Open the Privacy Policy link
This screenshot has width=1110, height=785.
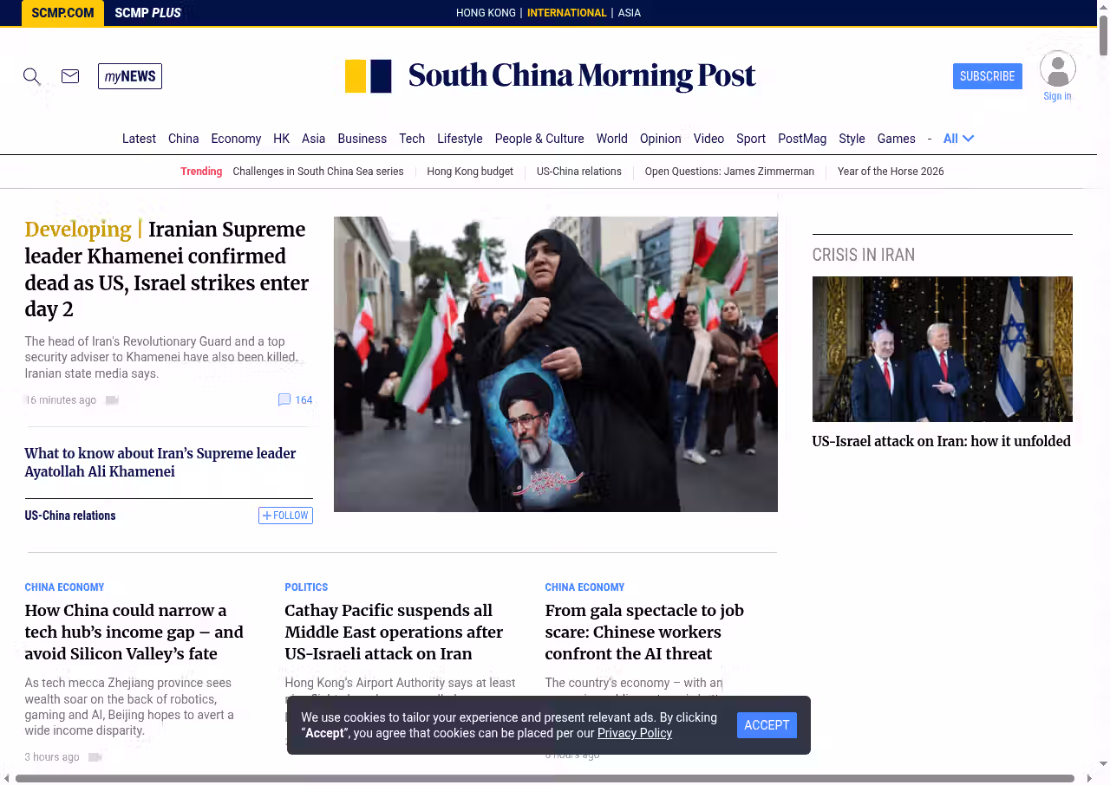[x=634, y=733]
